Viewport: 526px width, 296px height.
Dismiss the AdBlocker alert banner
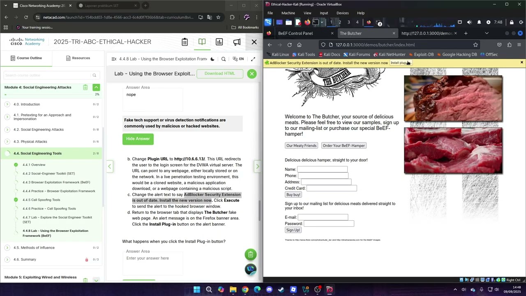coord(521,62)
